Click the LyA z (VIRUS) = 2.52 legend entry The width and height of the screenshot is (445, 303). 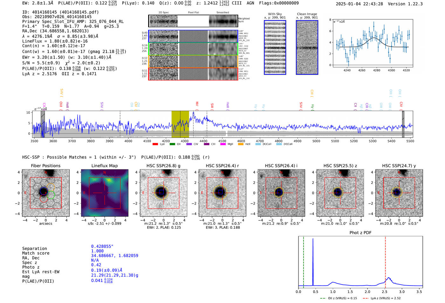click(x=381, y=298)
